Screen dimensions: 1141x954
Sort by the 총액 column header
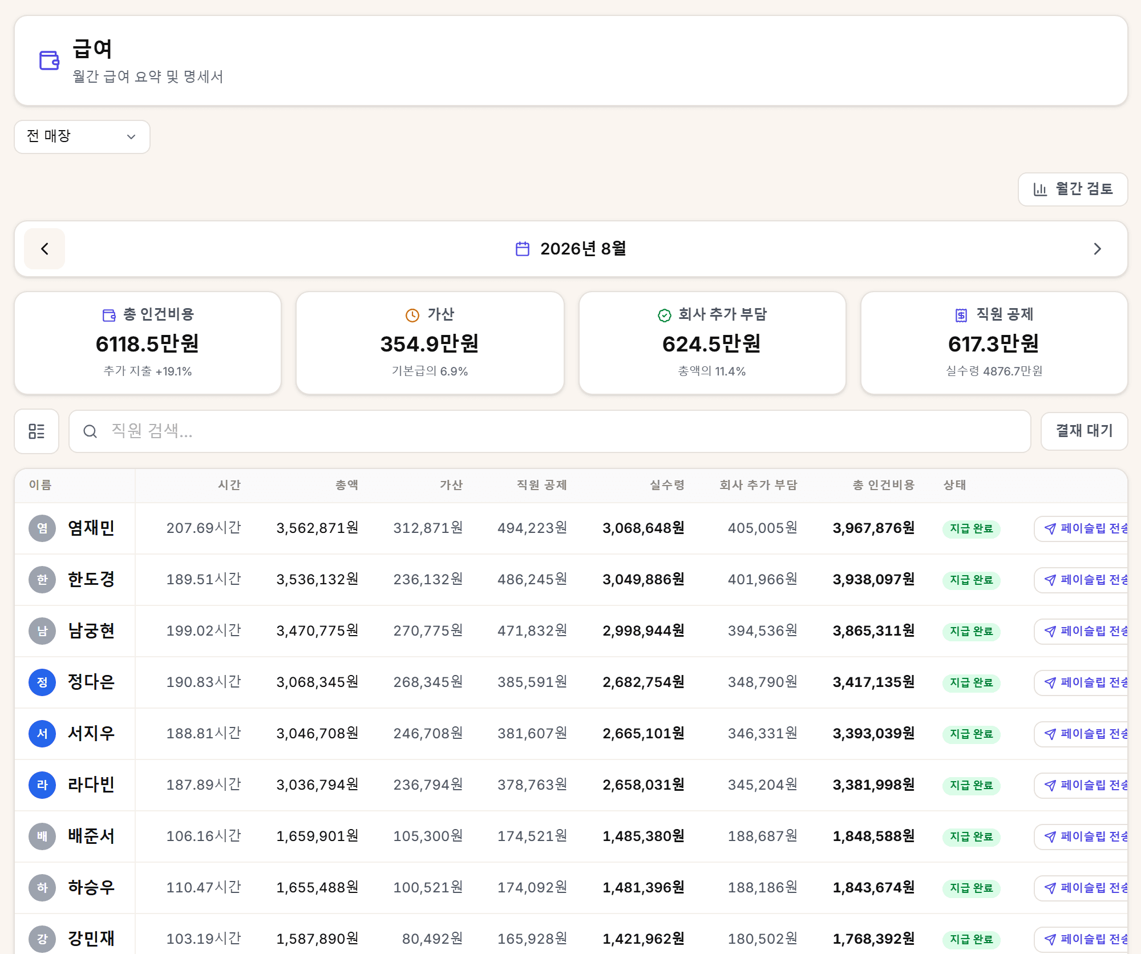[347, 485]
